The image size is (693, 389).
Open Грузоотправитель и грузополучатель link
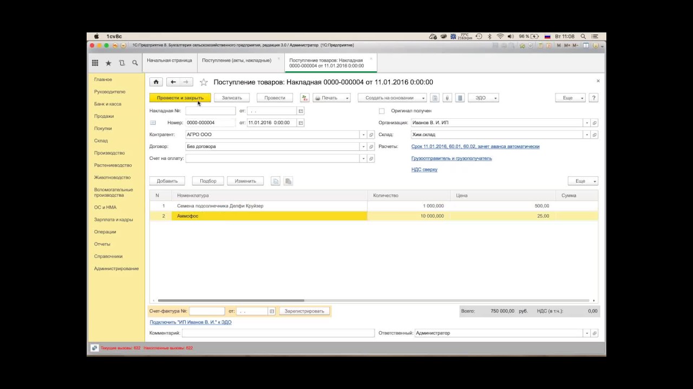(452, 158)
